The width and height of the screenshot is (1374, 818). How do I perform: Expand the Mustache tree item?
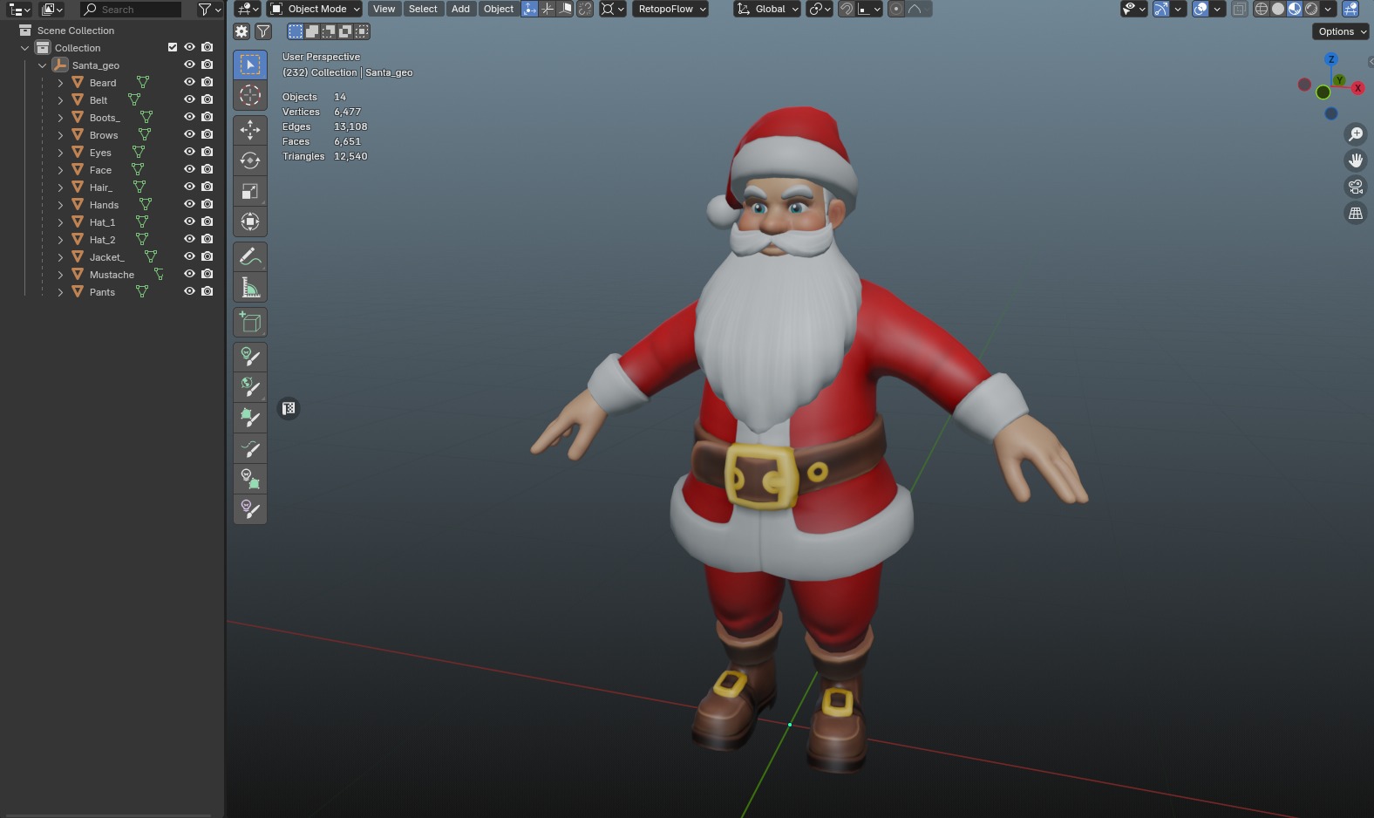pos(60,275)
